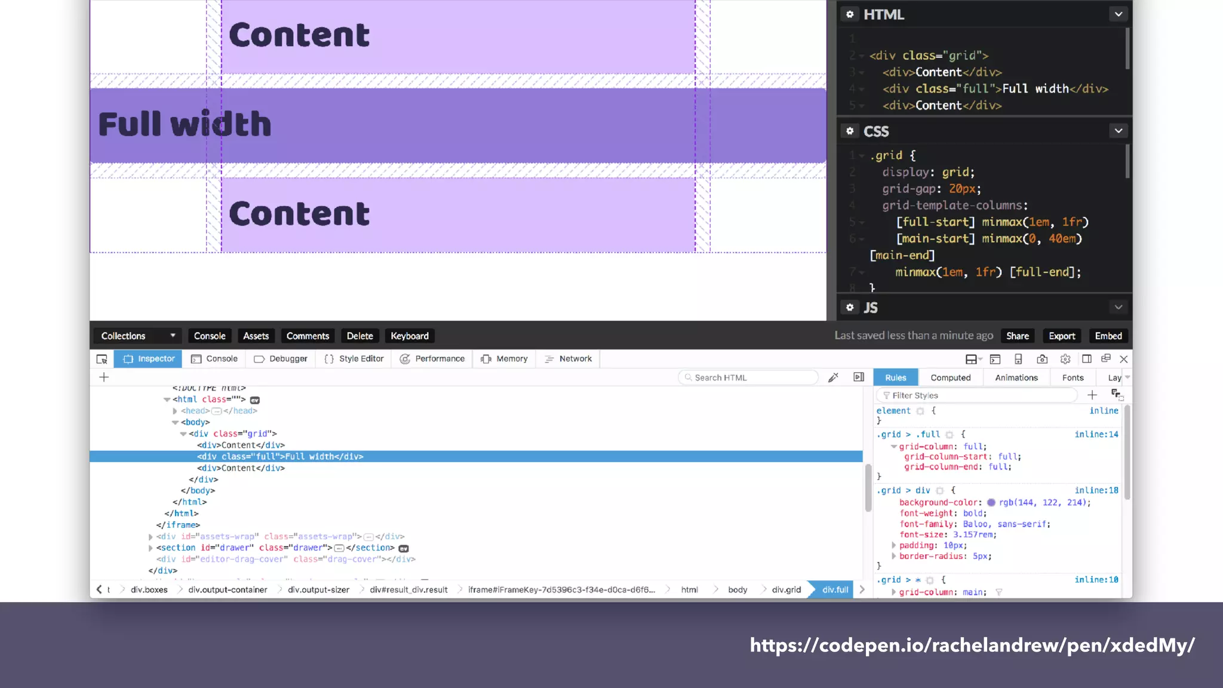
Task: Click the background-color purple swatch
Action: pos(991,503)
